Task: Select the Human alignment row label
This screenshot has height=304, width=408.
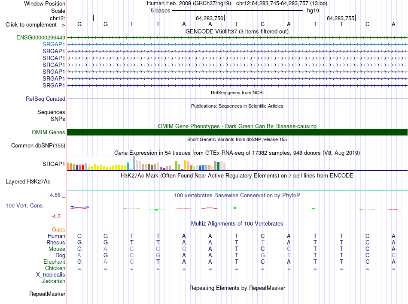Action: [x=56, y=236]
